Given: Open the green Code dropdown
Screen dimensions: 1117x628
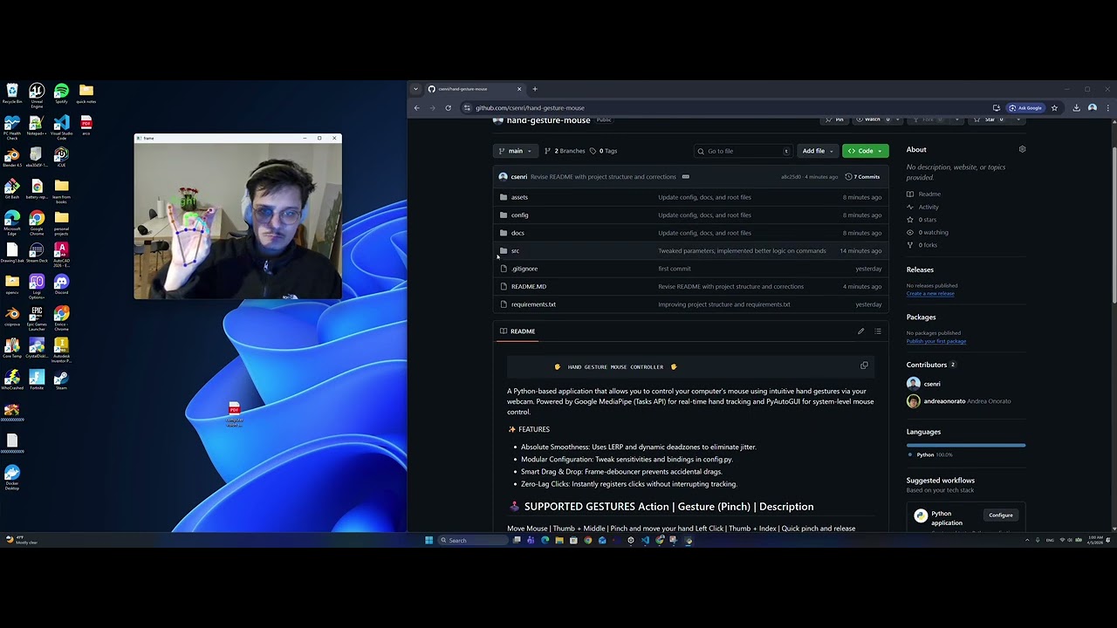Looking at the screenshot, I should coord(866,151).
